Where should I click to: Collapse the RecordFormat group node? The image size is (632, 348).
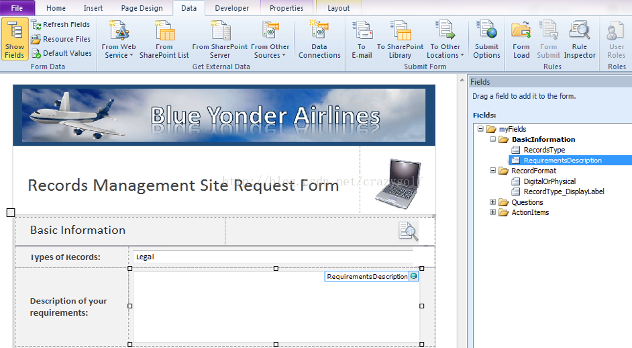(492, 171)
